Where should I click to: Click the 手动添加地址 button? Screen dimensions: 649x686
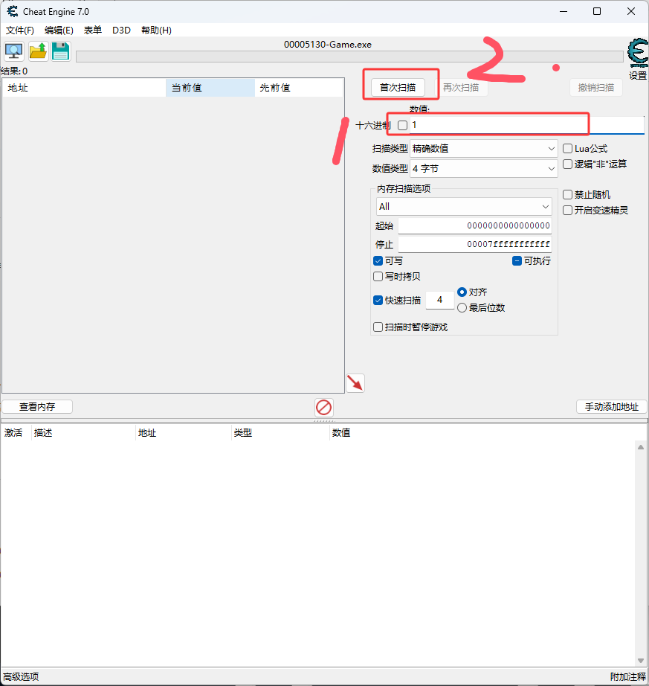click(611, 407)
